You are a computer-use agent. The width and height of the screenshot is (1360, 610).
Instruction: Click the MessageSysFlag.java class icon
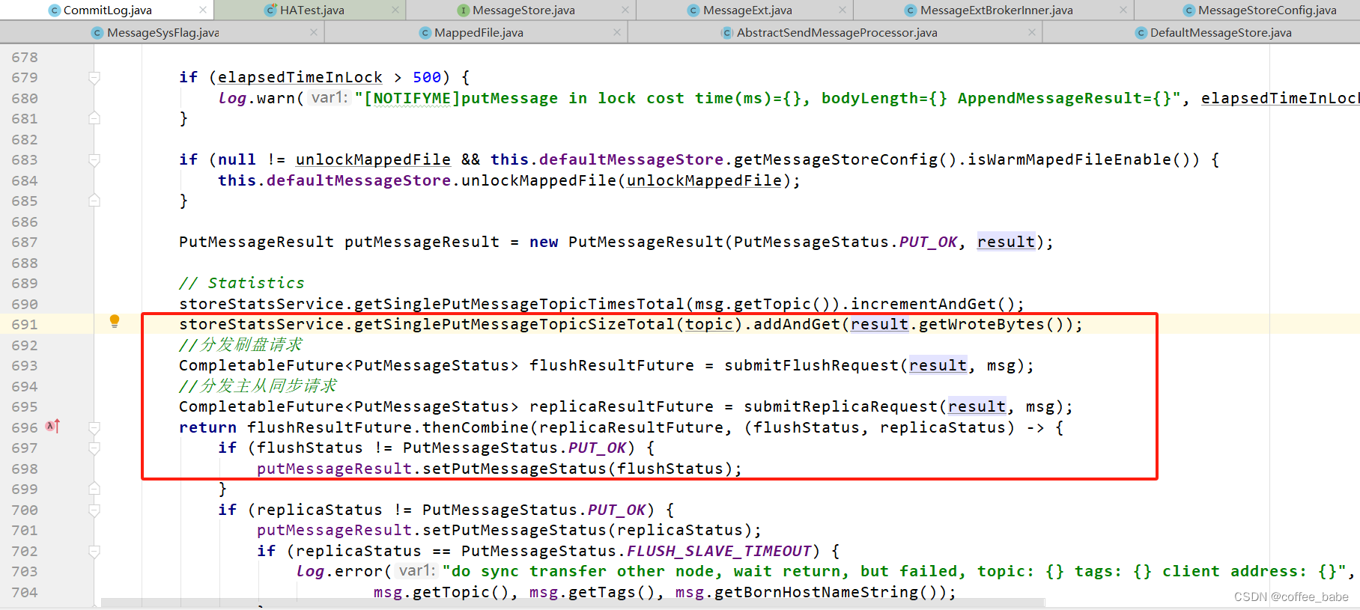point(97,33)
